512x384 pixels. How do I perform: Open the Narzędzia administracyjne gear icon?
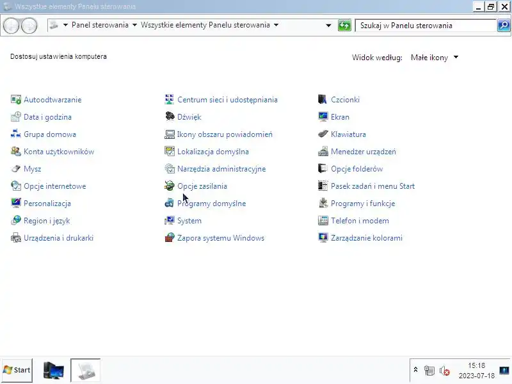tap(170, 169)
